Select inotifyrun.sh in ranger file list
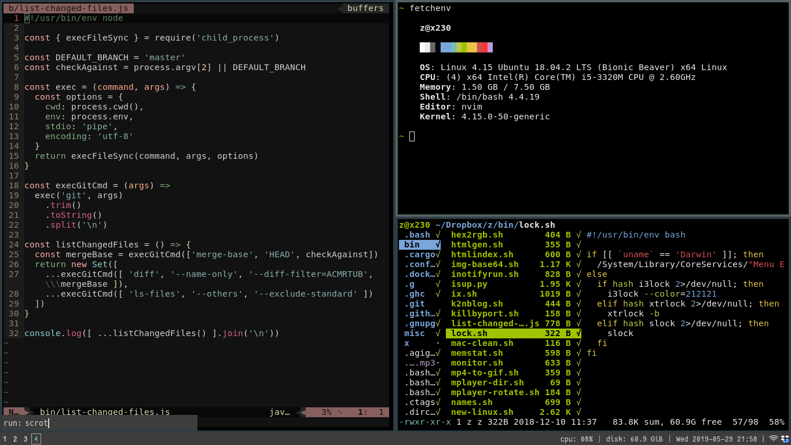The image size is (791, 445). [514, 274]
